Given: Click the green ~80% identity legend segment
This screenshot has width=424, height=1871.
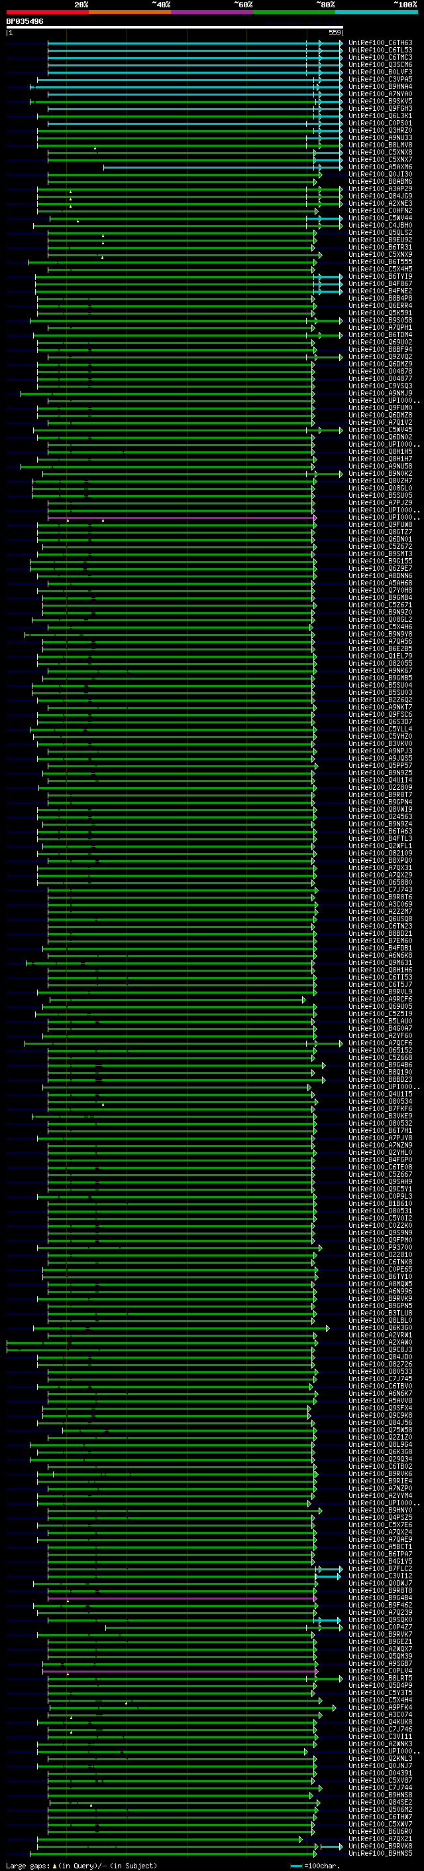Looking at the screenshot, I should 294,12.
